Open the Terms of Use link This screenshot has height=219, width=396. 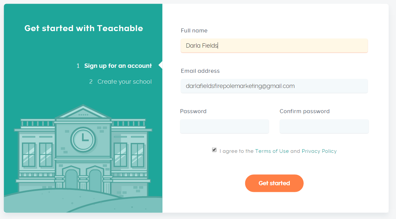[x=272, y=151]
